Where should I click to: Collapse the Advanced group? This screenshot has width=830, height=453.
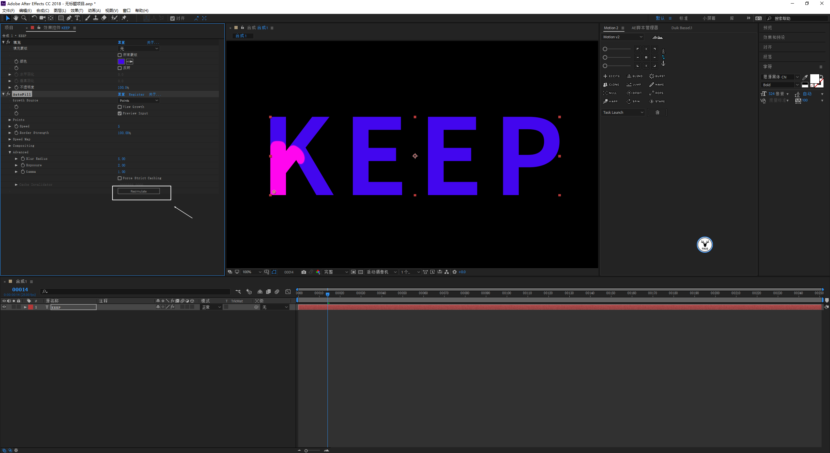click(x=10, y=152)
